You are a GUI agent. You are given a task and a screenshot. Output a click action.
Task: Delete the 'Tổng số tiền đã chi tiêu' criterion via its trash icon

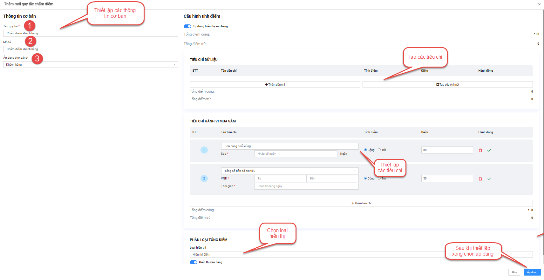coord(480,179)
